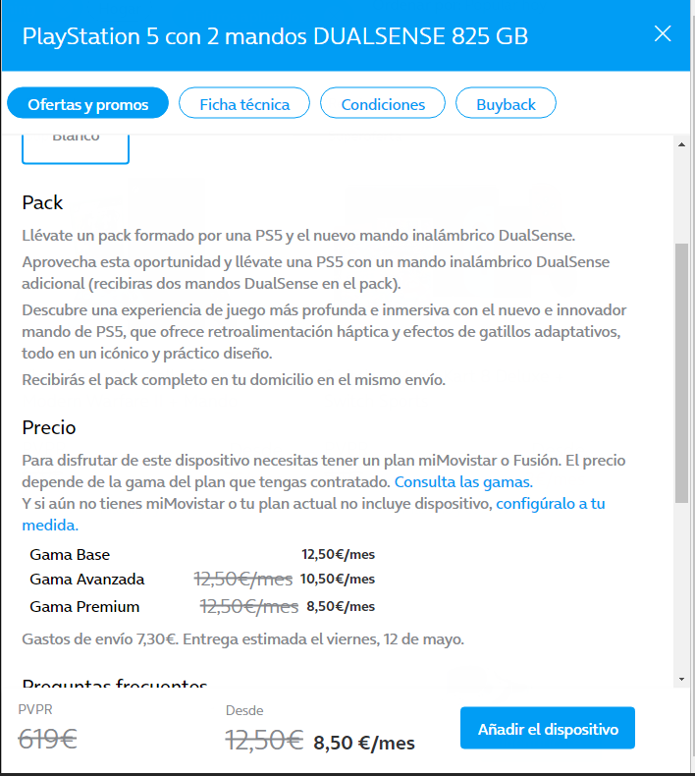Select the Gama Avanzada 10,50€/mes price
This screenshot has width=695, height=776.
click(x=339, y=580)
